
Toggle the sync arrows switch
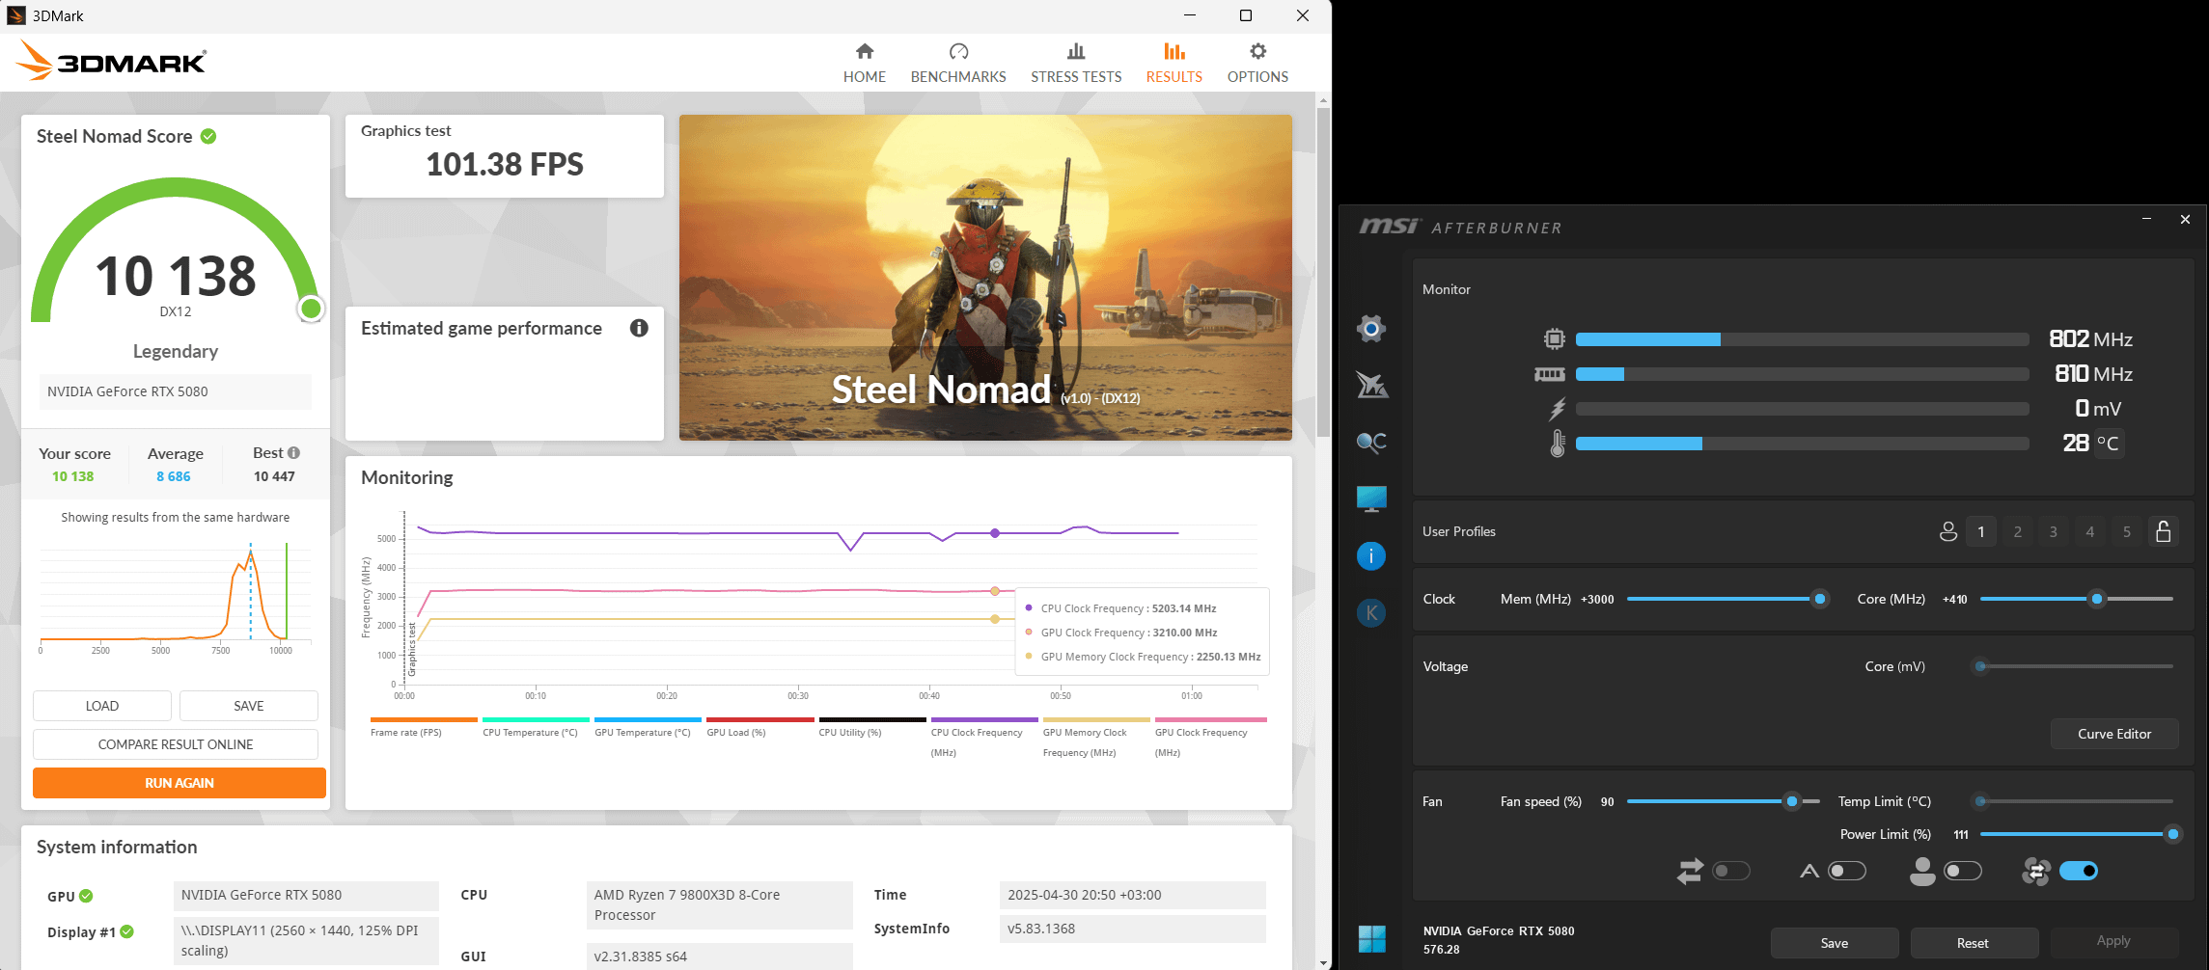1731,872
